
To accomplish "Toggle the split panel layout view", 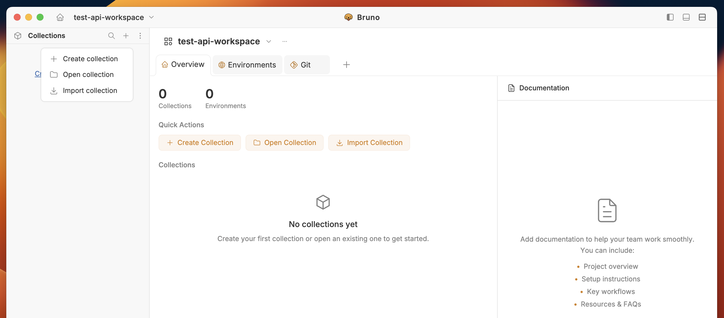I will [x=703, y=17].
